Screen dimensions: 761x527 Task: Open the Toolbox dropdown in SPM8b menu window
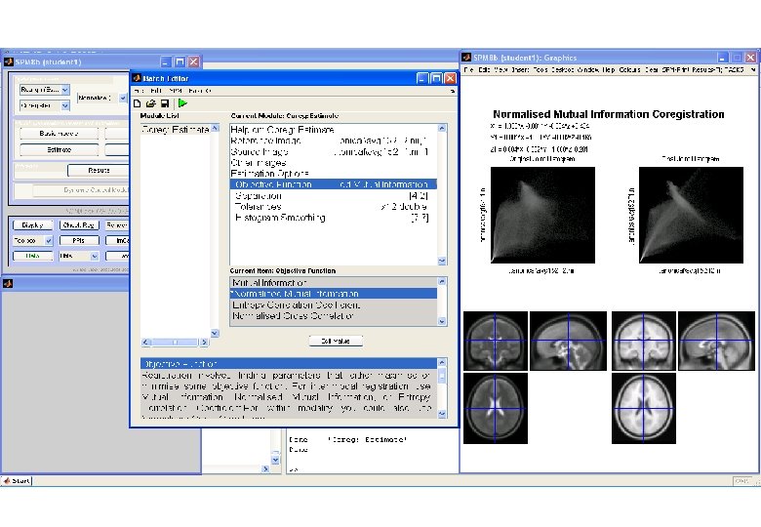49,240
